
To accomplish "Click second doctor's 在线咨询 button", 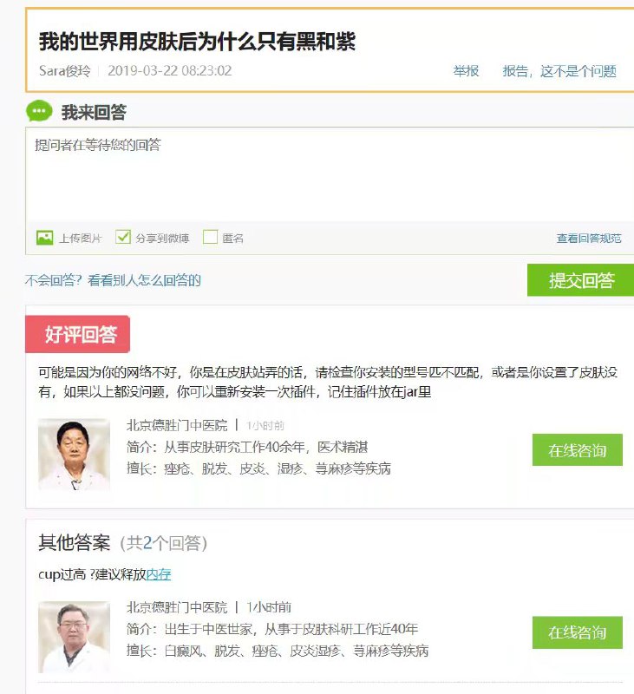I will (578, 632).
